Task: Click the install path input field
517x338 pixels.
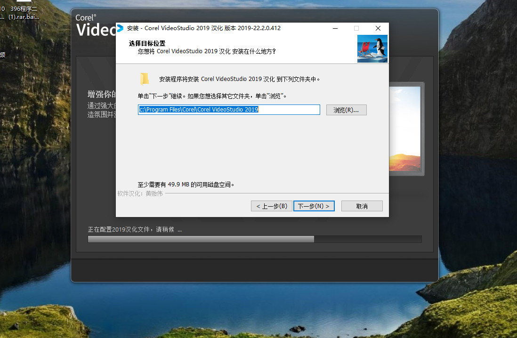Action: (x=229, y=110)
